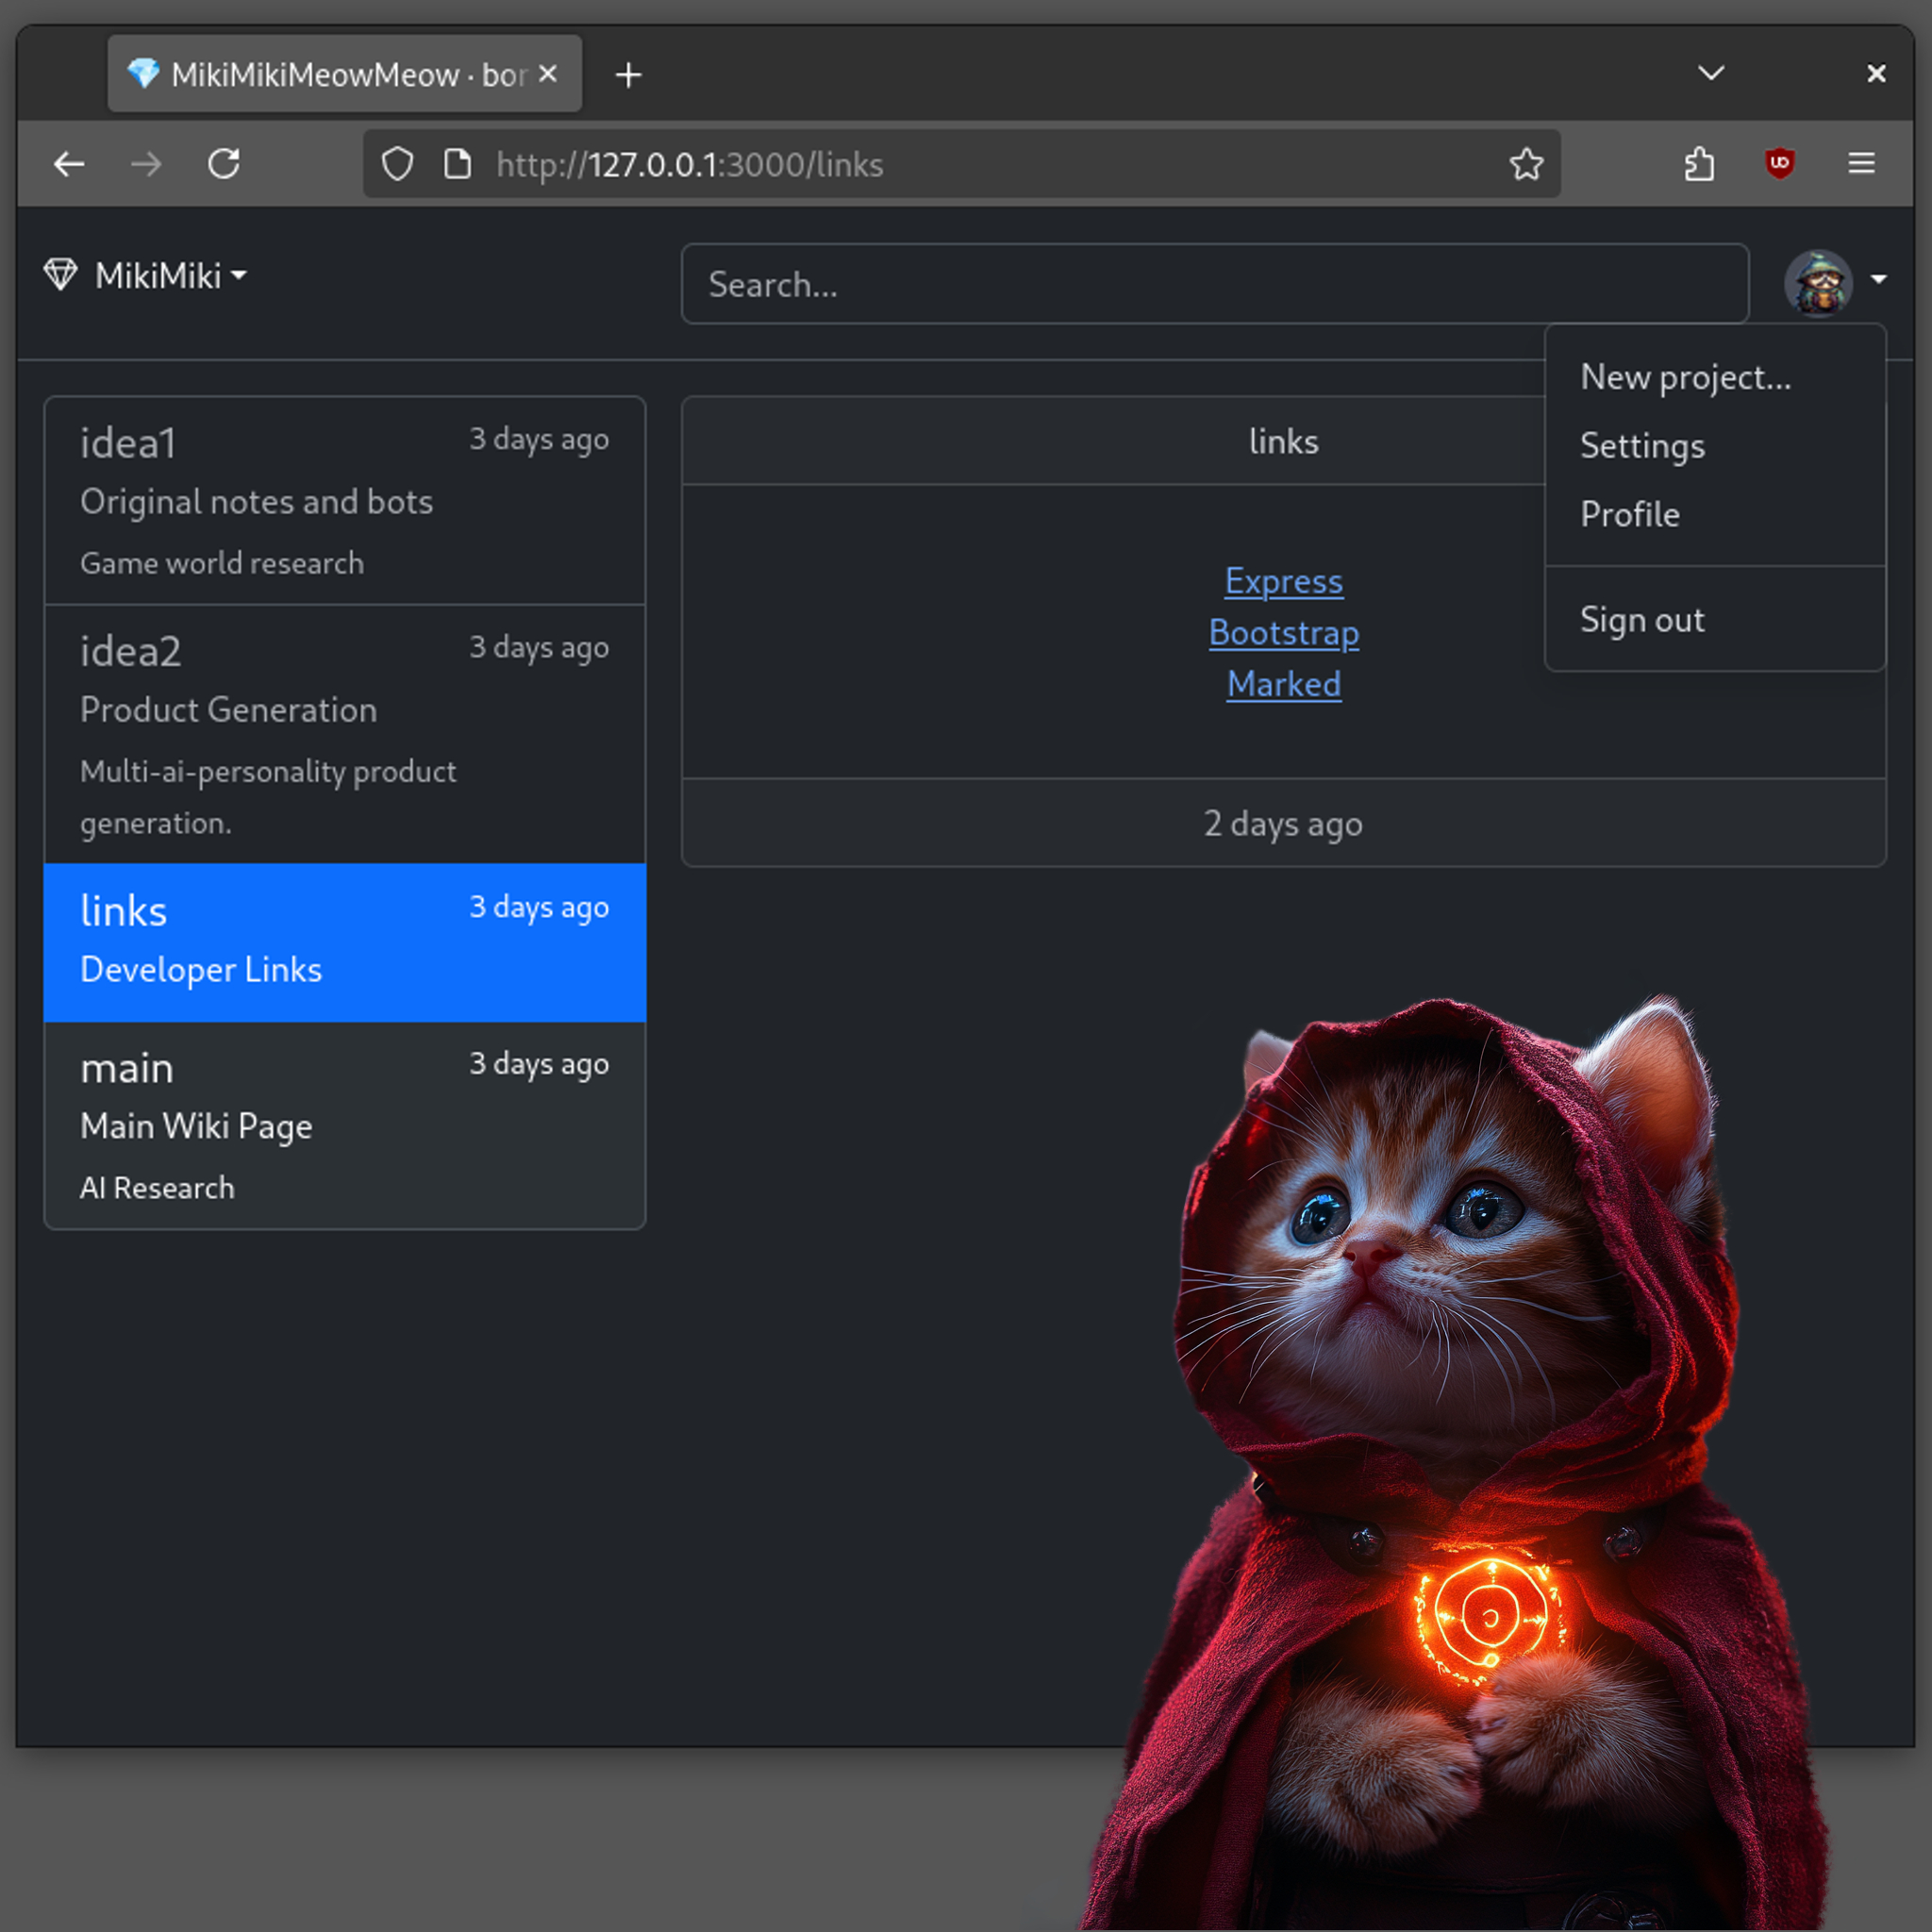Toggle the user avatar dropdown caret
Viewport: 1932px width, 1932px height.
[x=1879, y=280]
